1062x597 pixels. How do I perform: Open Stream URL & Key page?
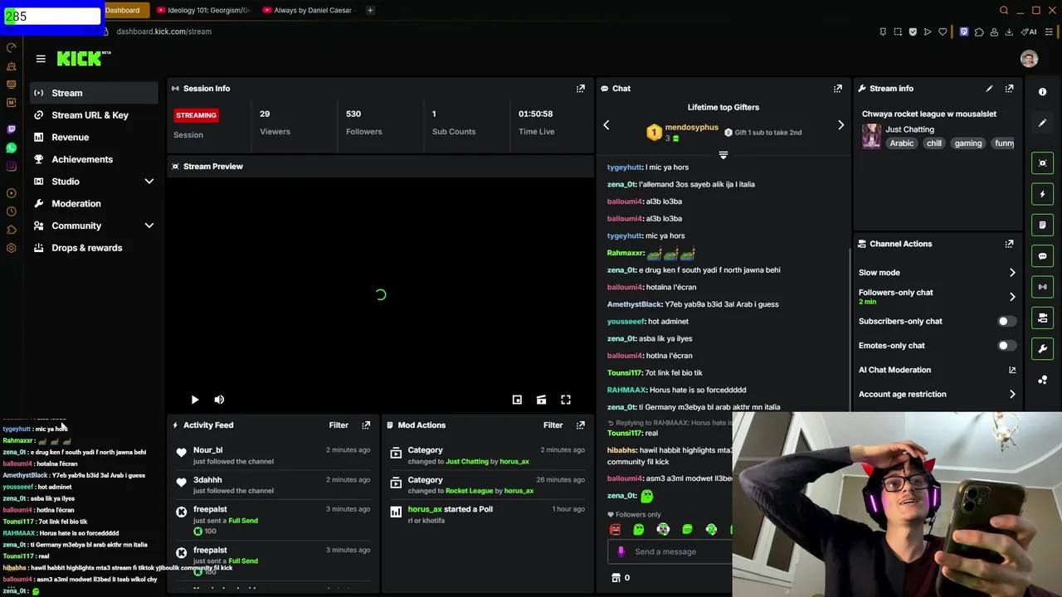[x=93, y=115]
